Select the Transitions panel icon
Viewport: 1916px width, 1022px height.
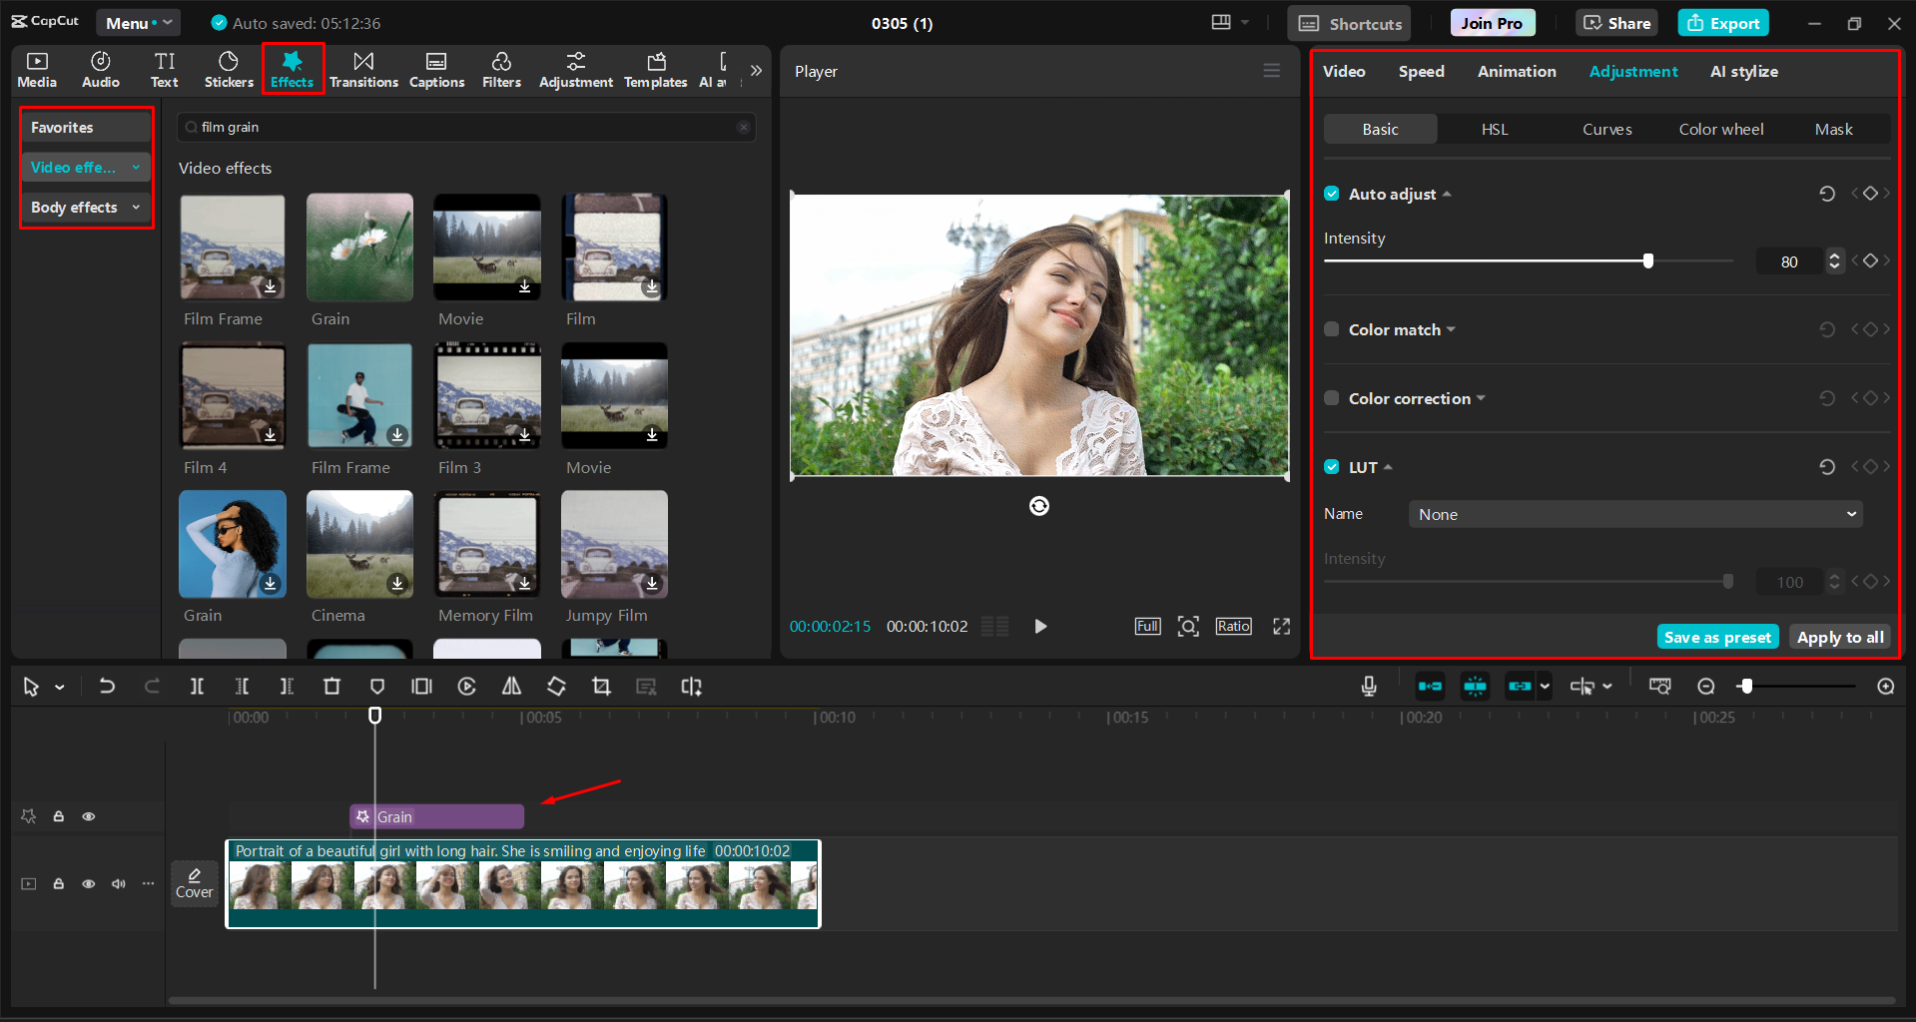coord(363,68)
